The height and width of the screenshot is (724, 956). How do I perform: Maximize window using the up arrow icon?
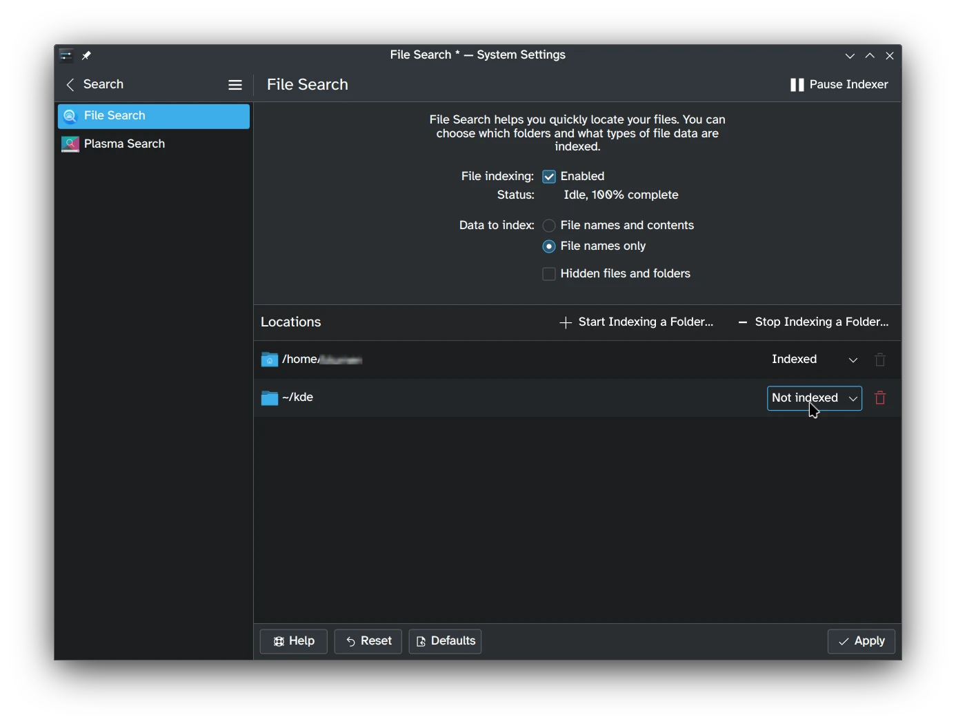tap(870, 56)
